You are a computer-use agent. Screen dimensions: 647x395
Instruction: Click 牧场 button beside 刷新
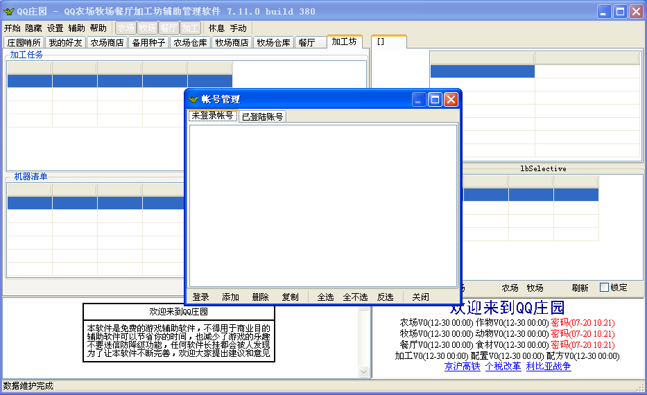pyautogui.click(x=535, y=288)
